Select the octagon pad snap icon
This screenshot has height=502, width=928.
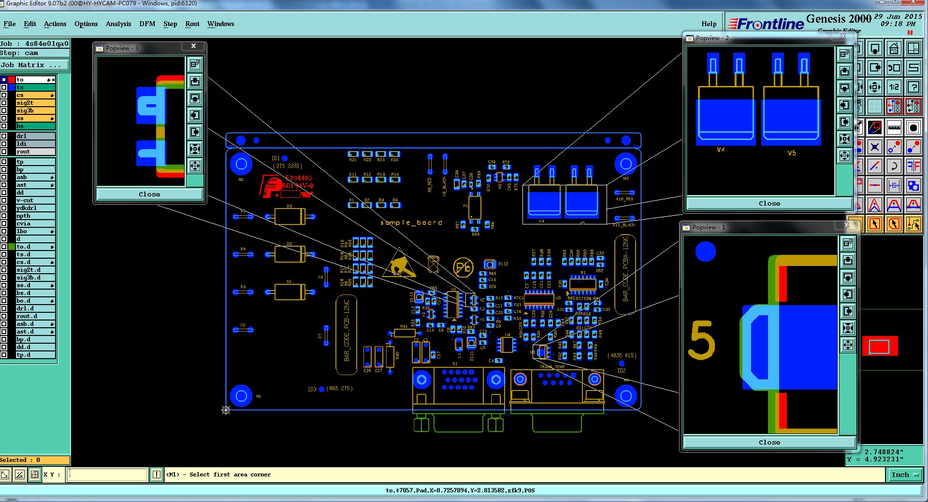(913, 127)
